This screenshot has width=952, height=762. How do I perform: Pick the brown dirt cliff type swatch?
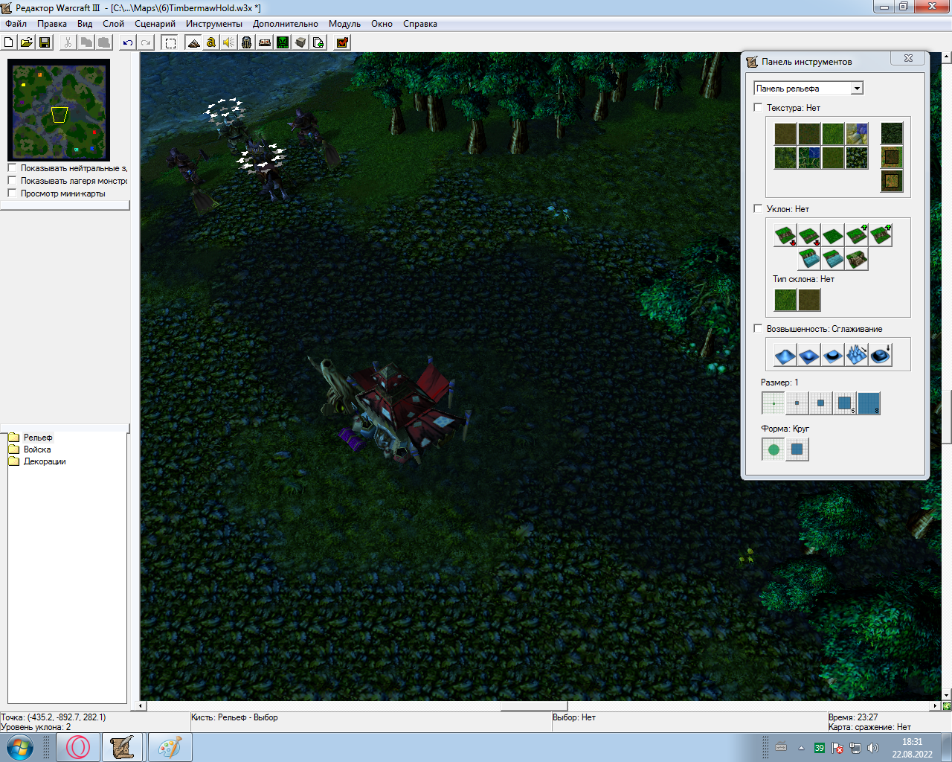pyautogui.click(x=809, y=300)
